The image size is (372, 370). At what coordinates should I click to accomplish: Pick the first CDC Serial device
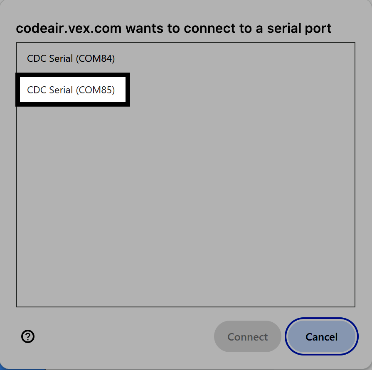click(x=71, y=58)
